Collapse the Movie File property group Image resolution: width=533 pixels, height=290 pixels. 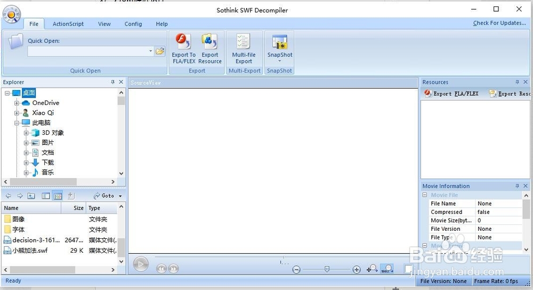(425, 195)
